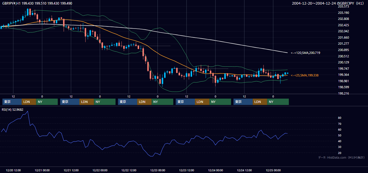Click price axis label 202.808

343,19
